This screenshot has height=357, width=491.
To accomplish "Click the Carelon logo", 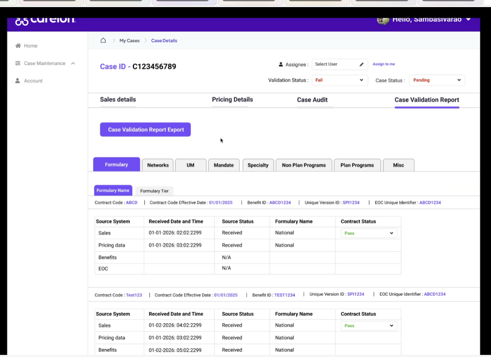I will (x=46, y=20).
